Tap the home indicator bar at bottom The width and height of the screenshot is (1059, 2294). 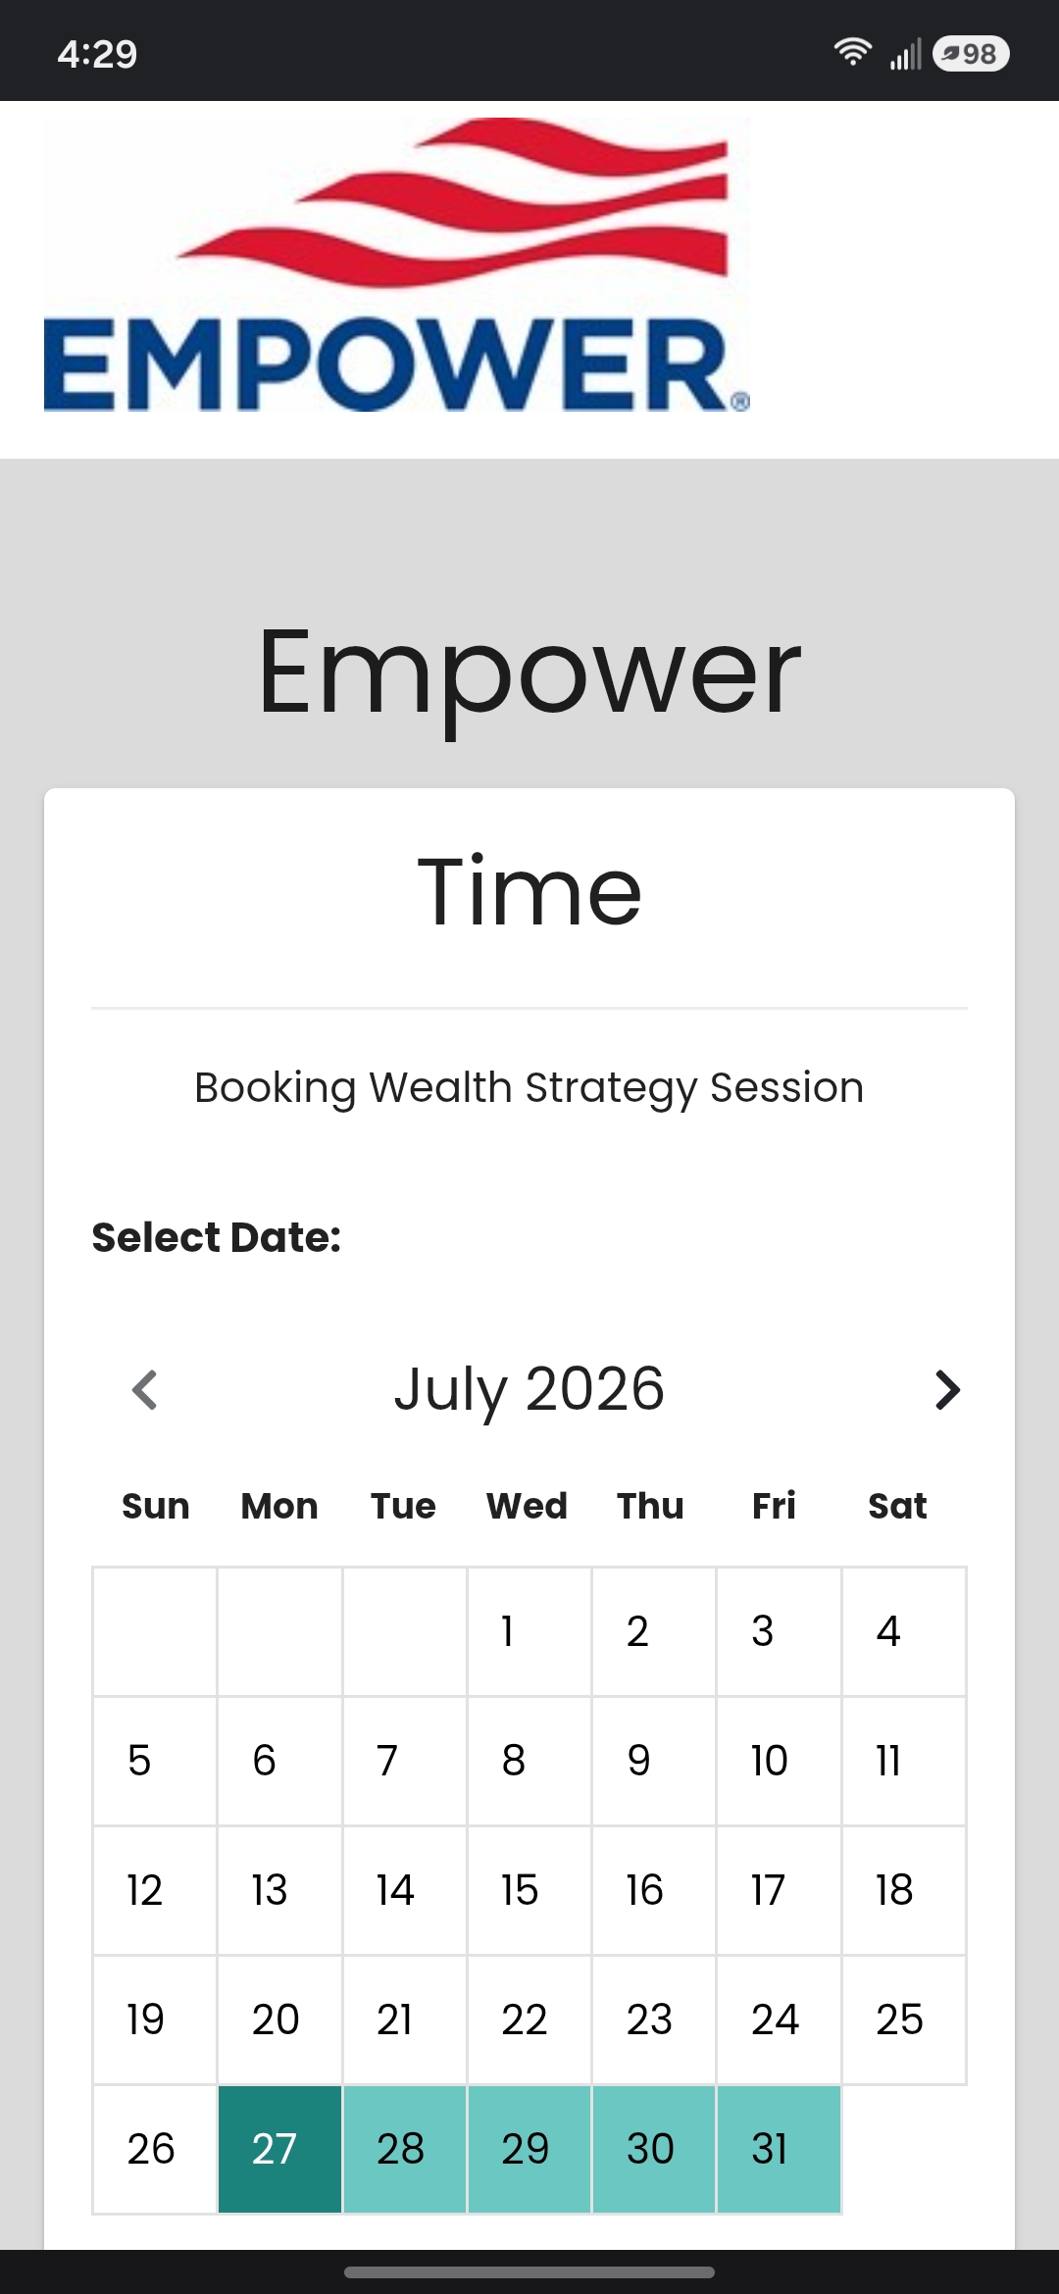pos(529,2272)
